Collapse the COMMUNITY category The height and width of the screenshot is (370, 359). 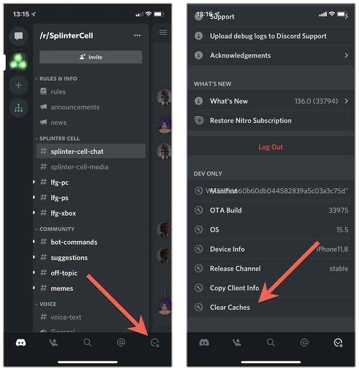[x=55, y=229]
